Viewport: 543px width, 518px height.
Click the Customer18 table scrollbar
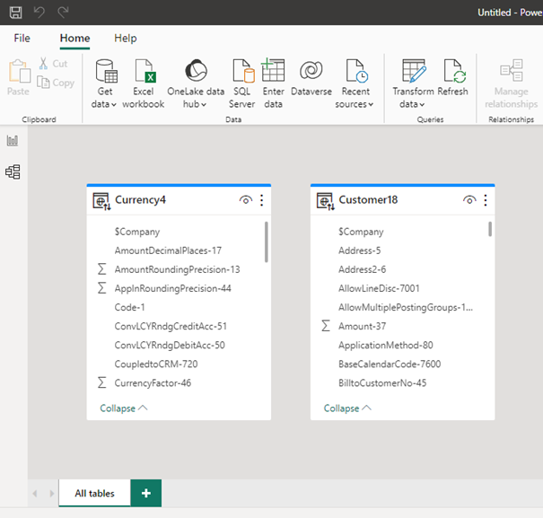tap(490, 229)
